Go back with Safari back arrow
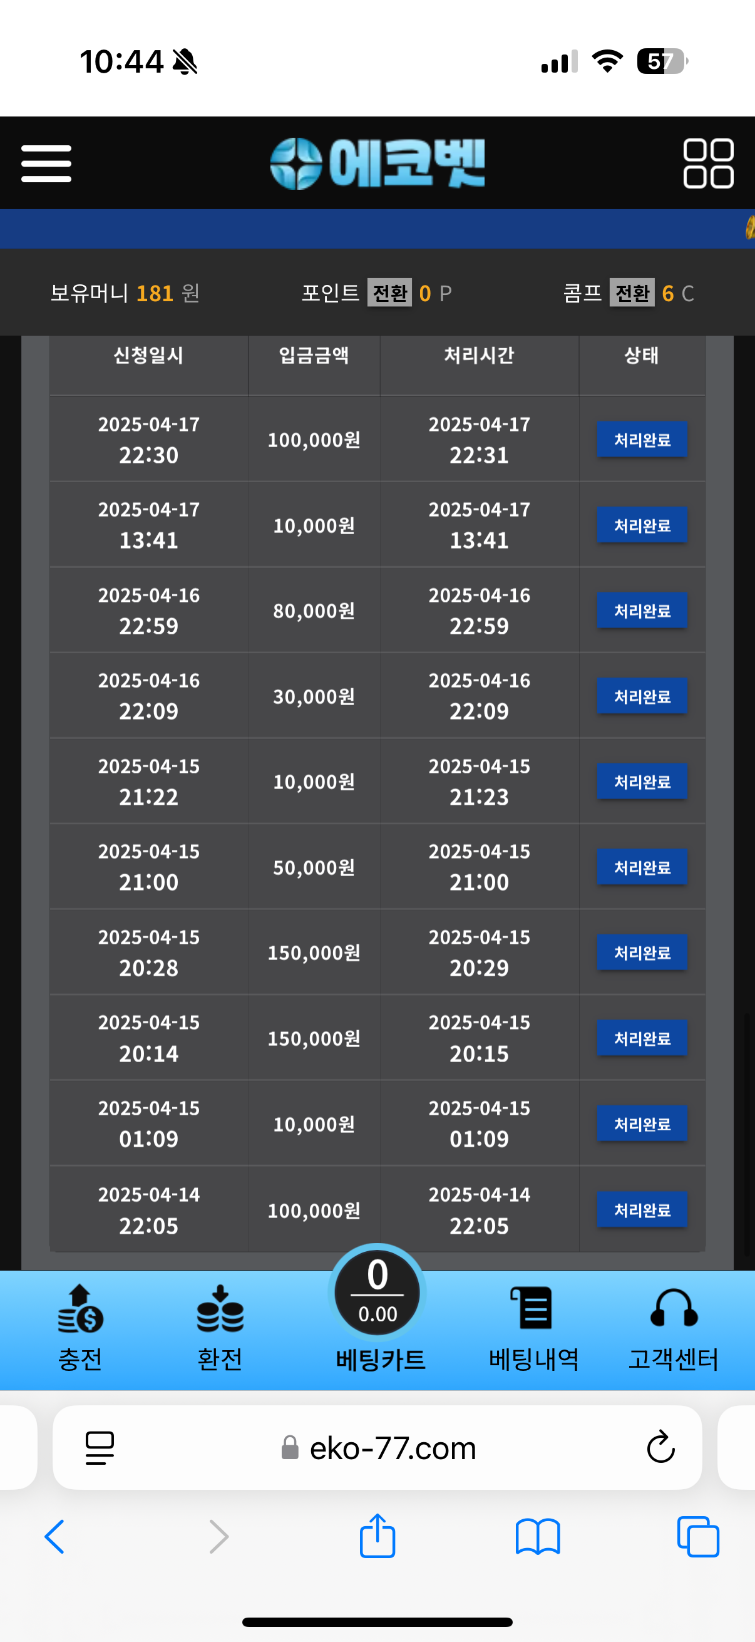Image resolution: width=755 pixels, height=1642 pixels. [x=55, y=1537]
